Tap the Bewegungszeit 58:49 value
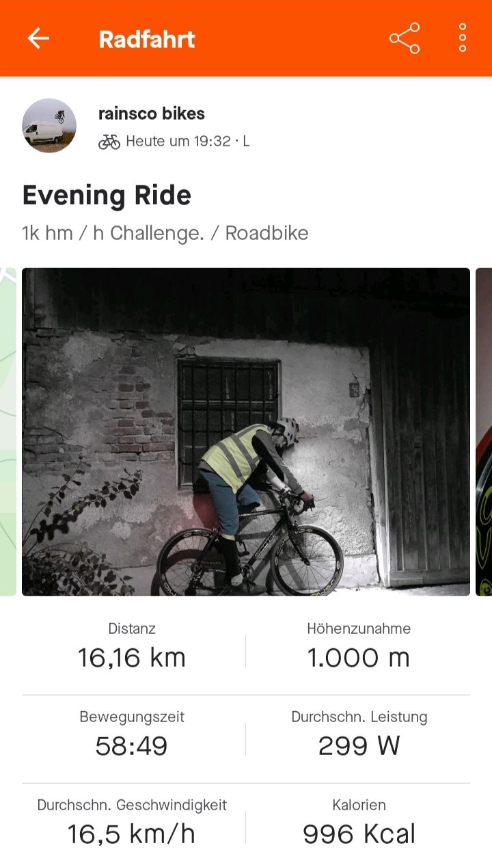The height and width of the screenshot is (865, 492). pos(132,745)
